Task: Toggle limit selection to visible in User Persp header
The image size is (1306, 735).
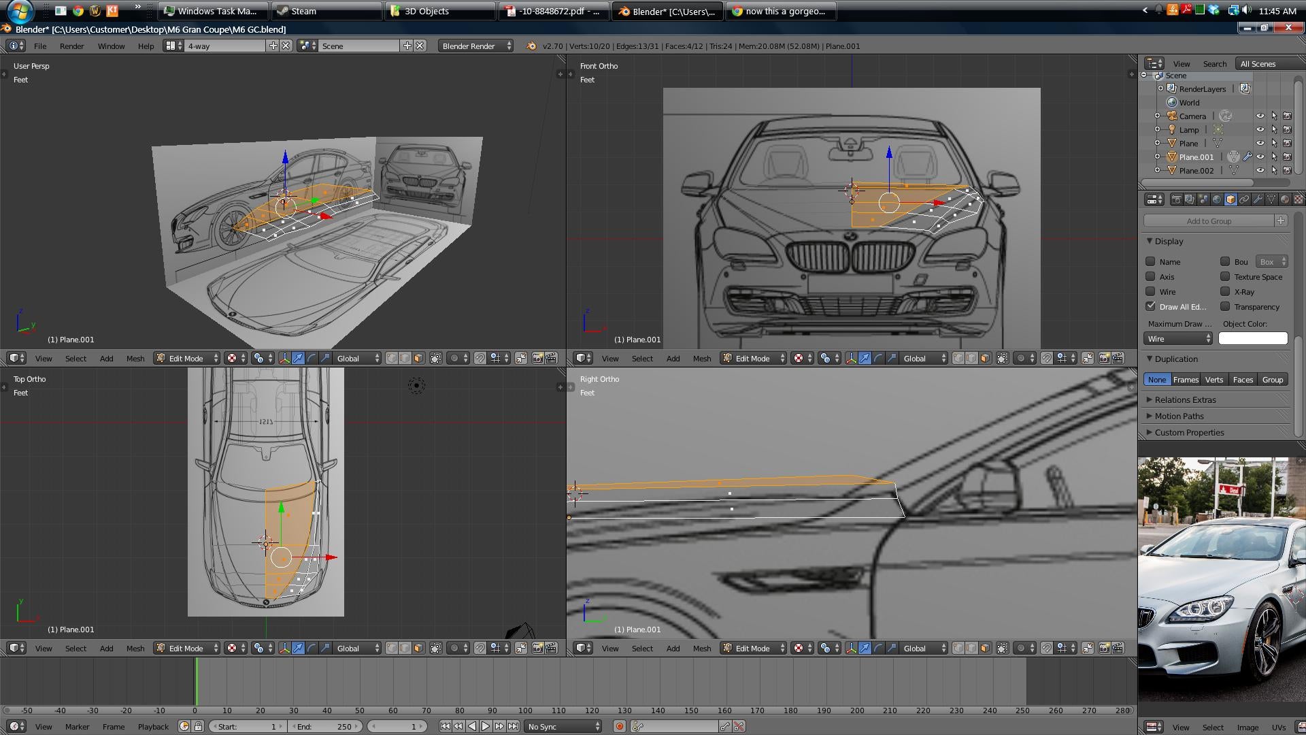Action: point(435,358)
